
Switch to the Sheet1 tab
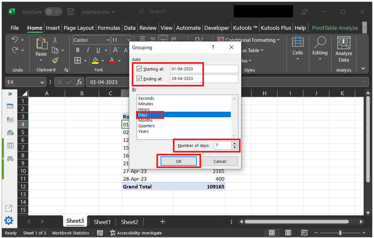102,222
